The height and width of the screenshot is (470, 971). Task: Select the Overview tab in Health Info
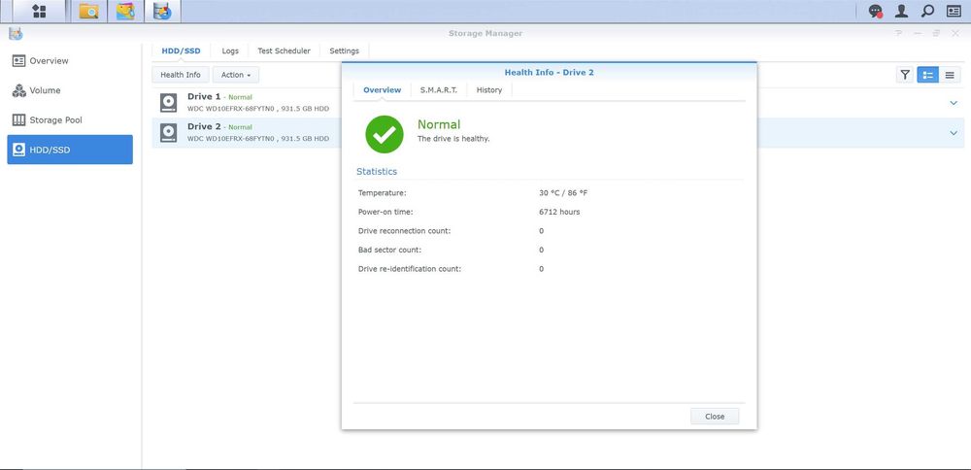(382, 89)
